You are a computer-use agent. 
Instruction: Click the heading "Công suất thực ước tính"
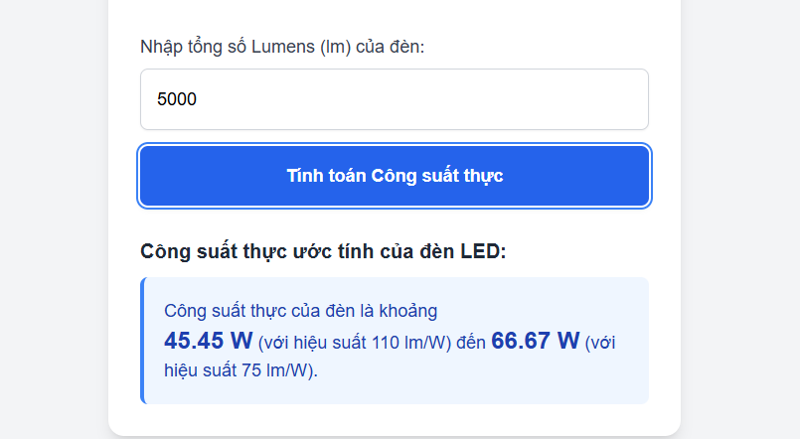pyautogui.click(x=323, y=251)
